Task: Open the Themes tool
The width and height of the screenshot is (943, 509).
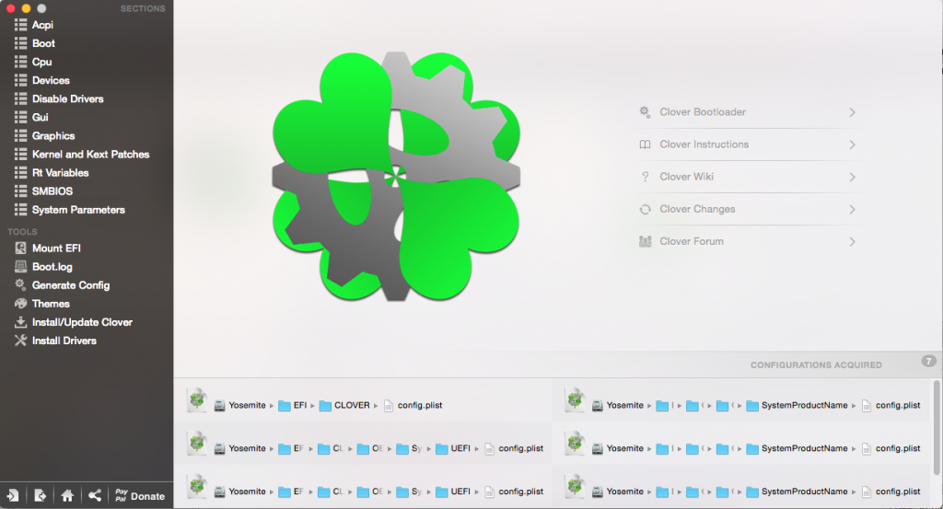Action: pos(51,303)
